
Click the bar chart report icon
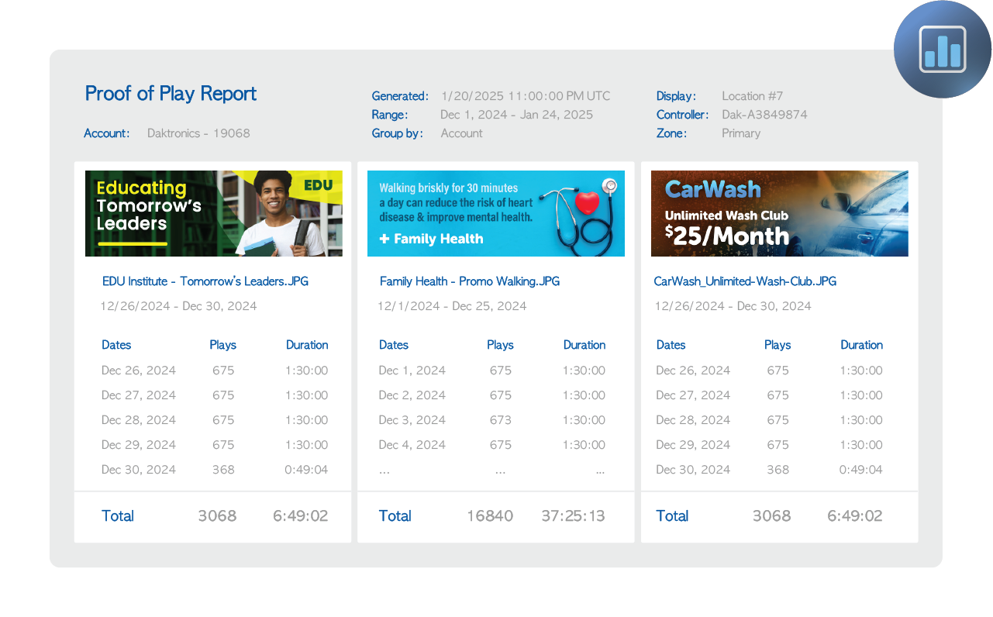click(x=943, y=50)
